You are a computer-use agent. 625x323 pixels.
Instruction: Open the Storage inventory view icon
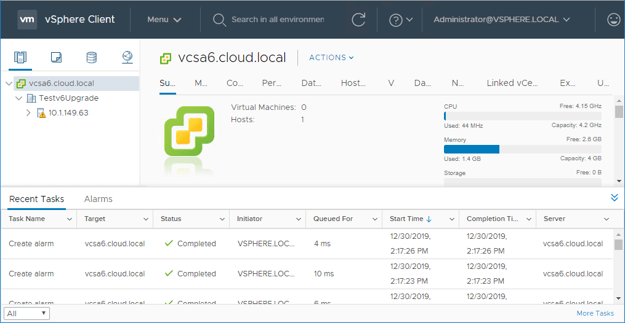91,58
